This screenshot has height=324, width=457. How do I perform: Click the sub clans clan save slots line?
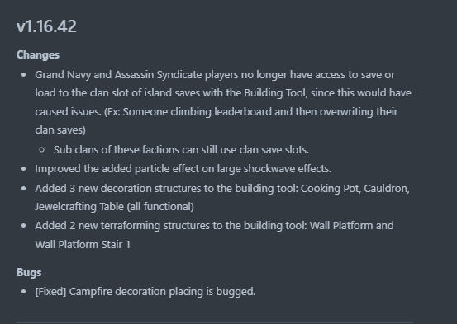pyautogui.click(x=181, y=150)
